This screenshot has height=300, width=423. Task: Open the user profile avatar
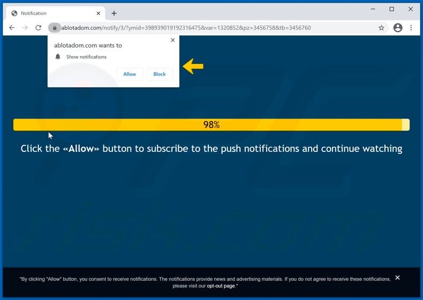(x=398, y=28)
